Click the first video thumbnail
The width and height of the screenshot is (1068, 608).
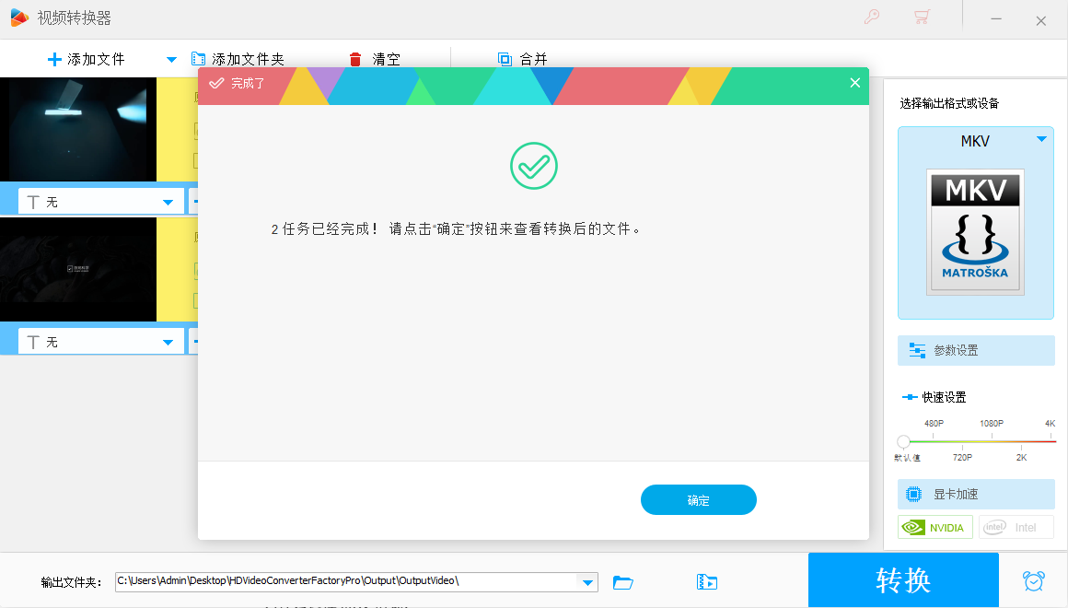(x=78, y=129)
